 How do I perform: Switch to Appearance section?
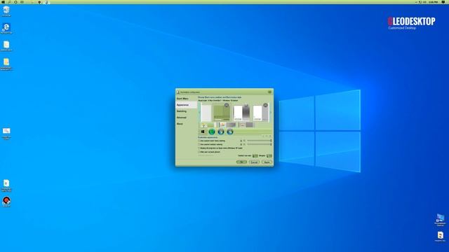[186, 105]
